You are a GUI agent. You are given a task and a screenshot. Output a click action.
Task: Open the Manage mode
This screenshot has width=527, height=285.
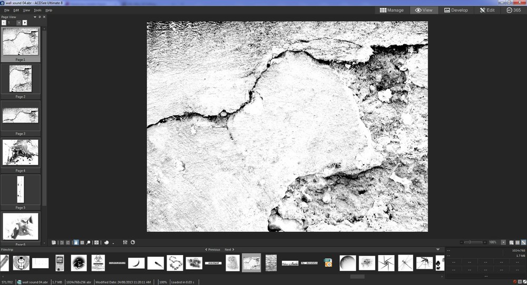click(x=392, y=10)
